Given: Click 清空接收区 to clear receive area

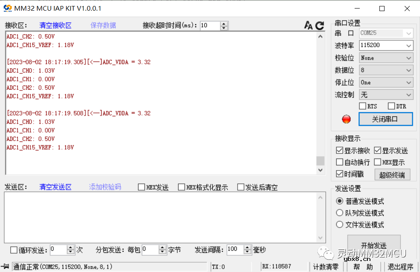Looking at the screenshot, I should tap(55, 26).
